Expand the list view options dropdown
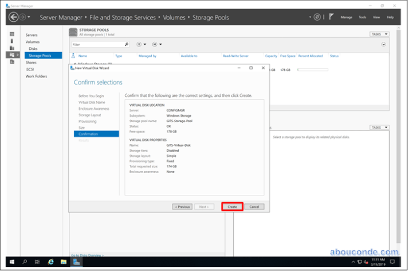The width and height of the screenshot is (409, 271). pos(141,44)
